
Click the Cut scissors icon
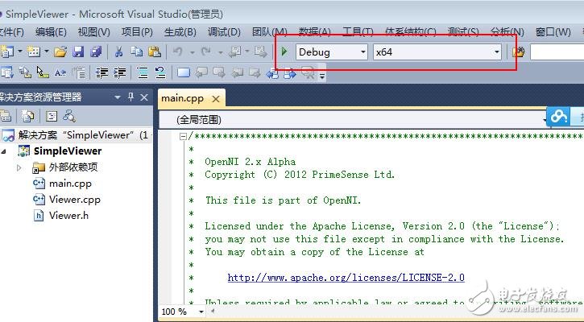(x=119, y=52)
